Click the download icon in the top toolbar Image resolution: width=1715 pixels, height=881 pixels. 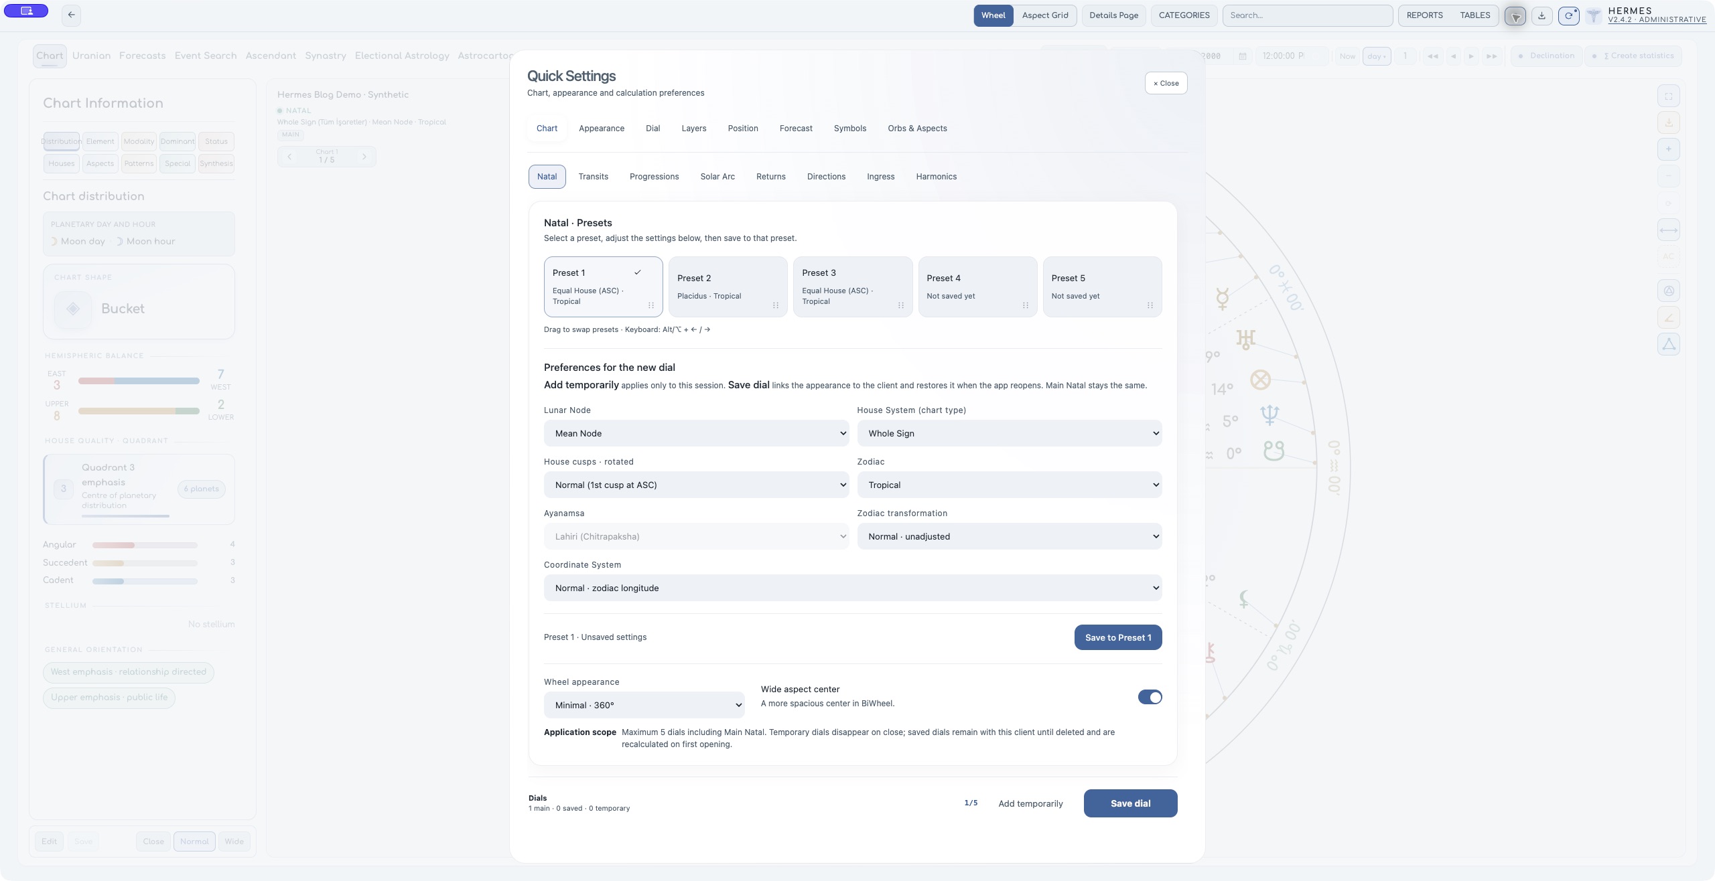click(1541, 15)
